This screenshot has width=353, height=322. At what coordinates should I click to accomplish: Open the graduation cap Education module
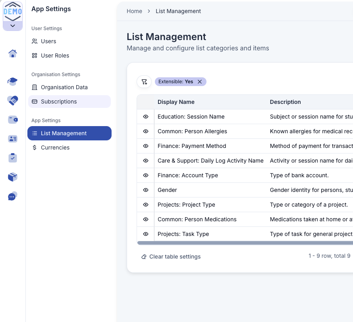13,81
